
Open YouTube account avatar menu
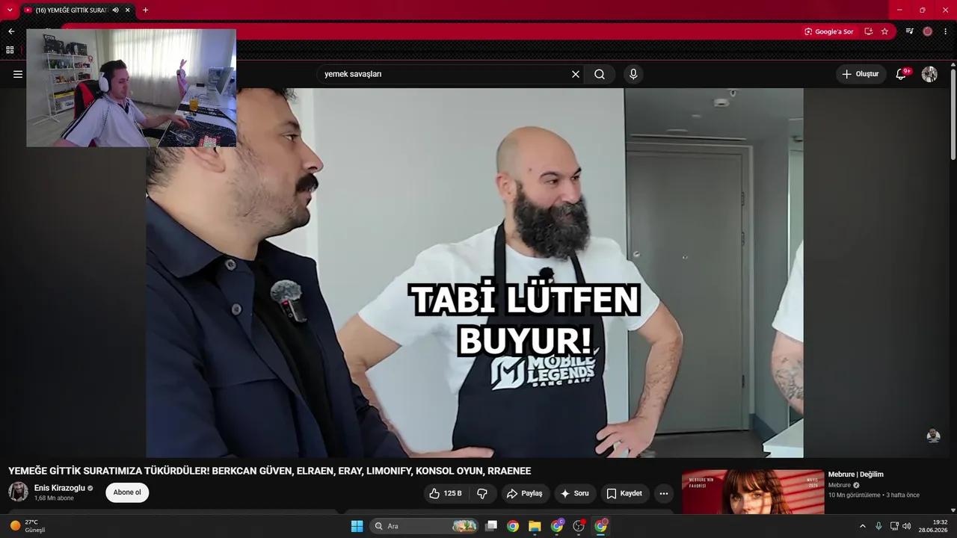[x=929, y=74]
